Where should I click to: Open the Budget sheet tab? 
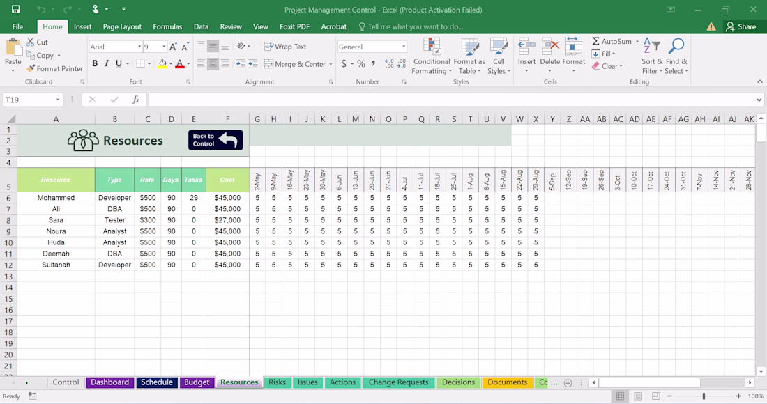(x=197, y=382)
